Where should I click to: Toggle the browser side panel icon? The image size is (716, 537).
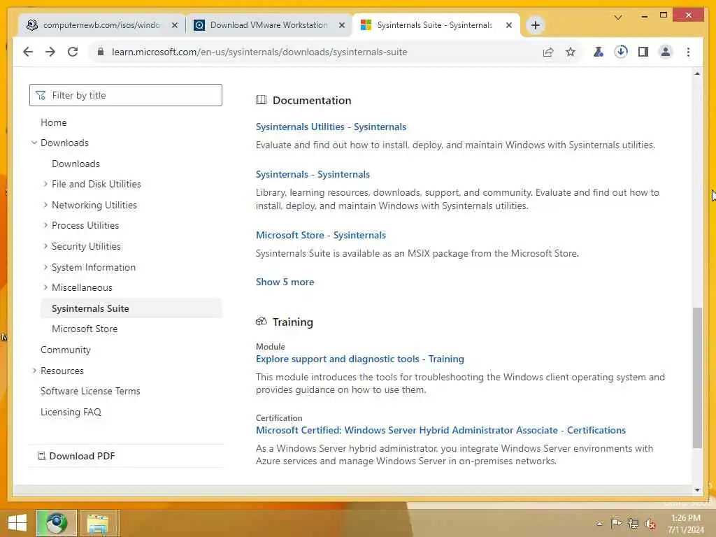[643, 52]
